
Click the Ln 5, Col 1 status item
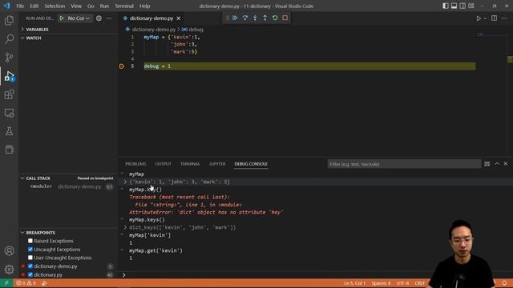click(x=354, y=283)
